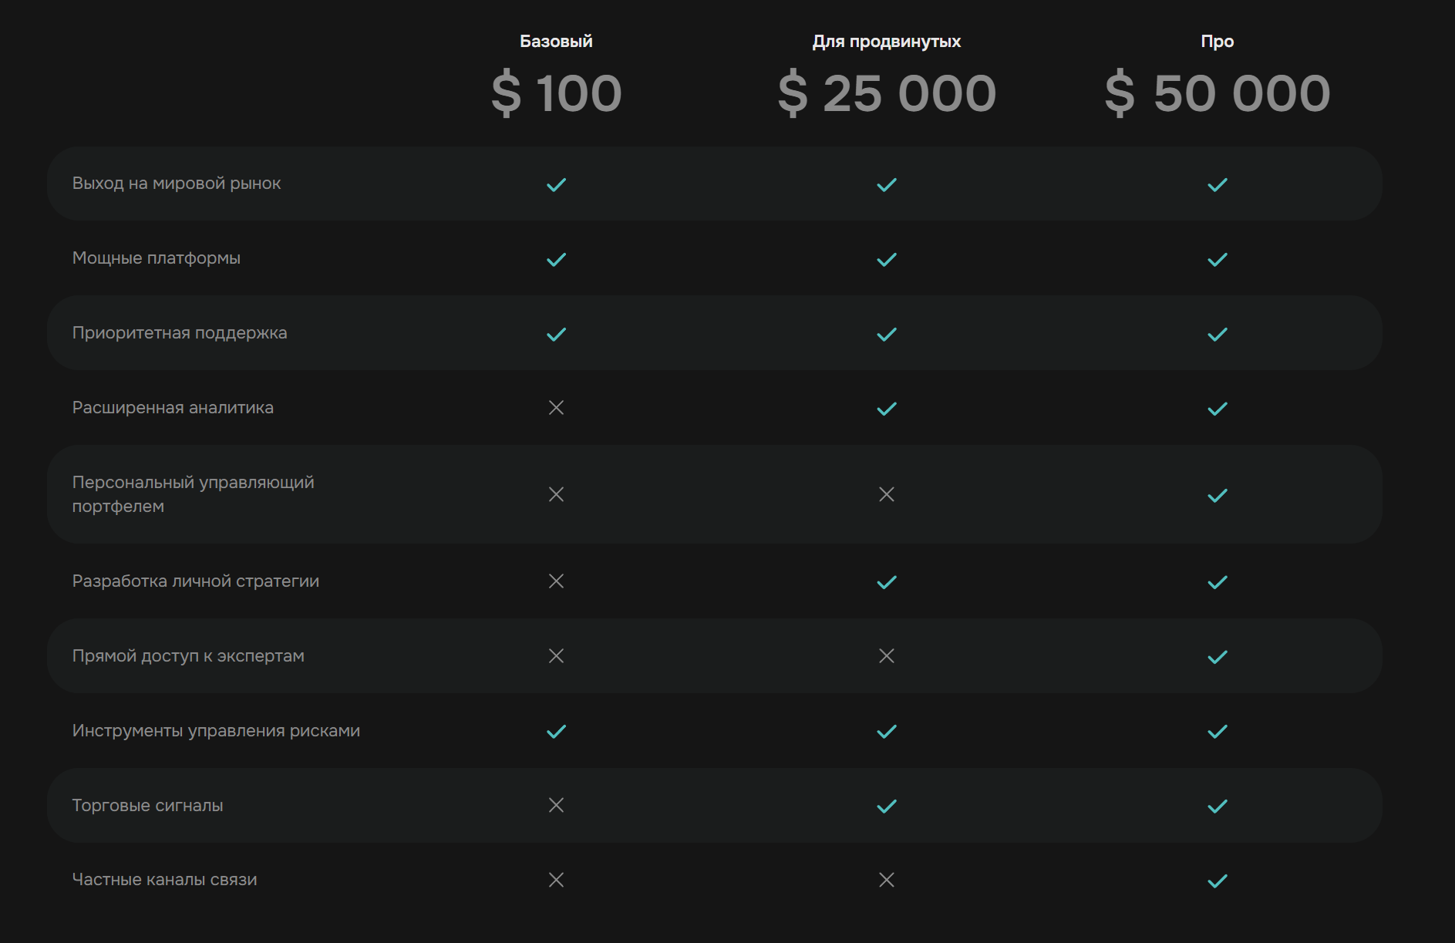Click the Про checkmark for Прямой доступ к экспертам

click(1218, 657)
